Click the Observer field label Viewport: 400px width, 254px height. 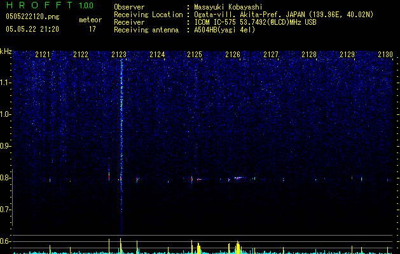129,7
